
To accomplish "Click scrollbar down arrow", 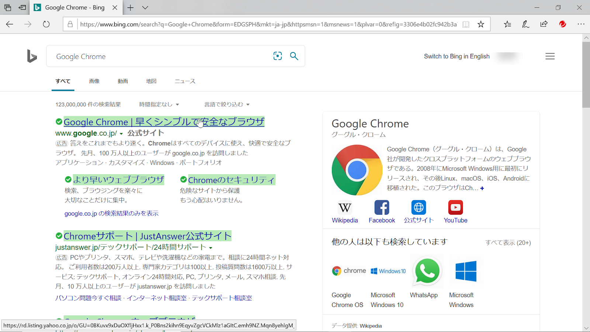I will [x=586, y=328].
